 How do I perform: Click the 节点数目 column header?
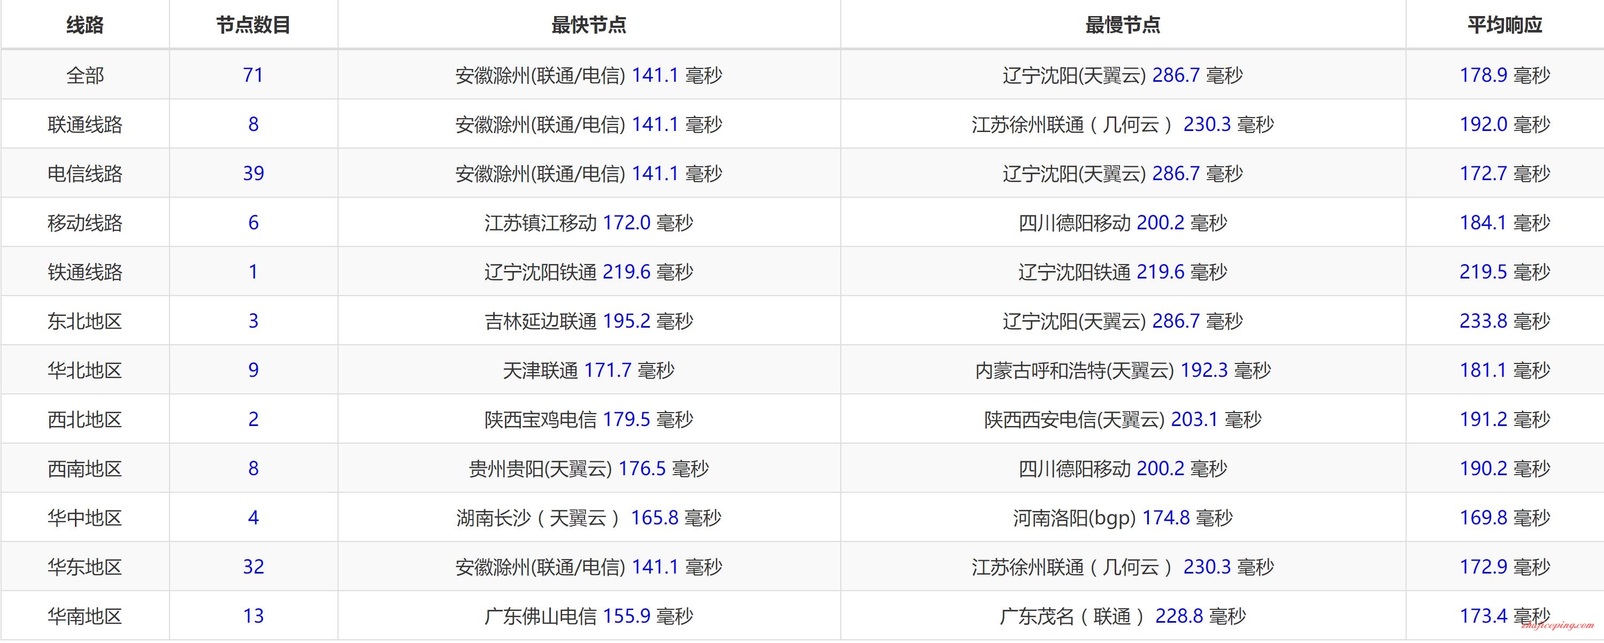254,25
